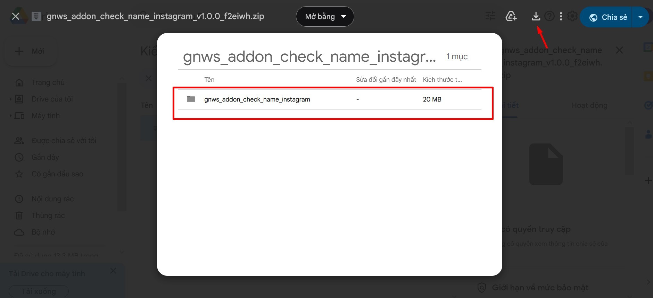Click the 'Chia sẻ' share button
Viewport: 653px width, 298px height.
coord(606,17)
